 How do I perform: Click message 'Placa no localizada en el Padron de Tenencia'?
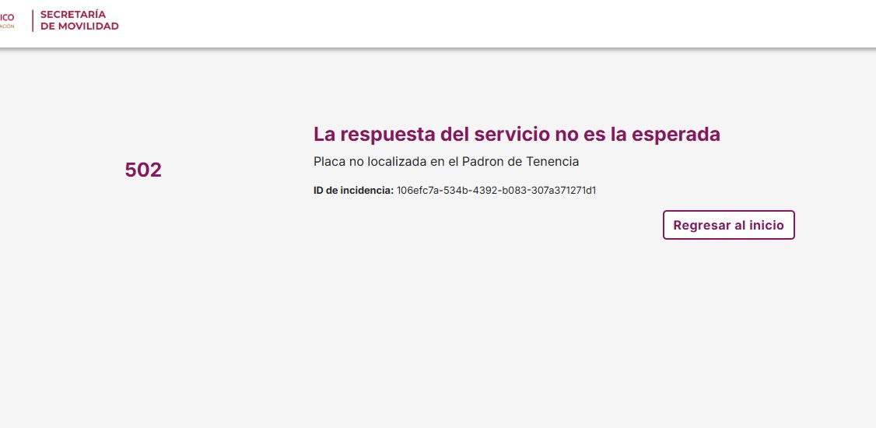click(x=447, y=162)
